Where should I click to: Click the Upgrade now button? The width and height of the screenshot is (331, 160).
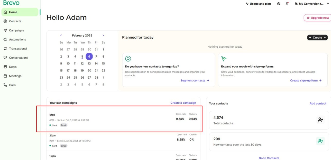(318, 18)
